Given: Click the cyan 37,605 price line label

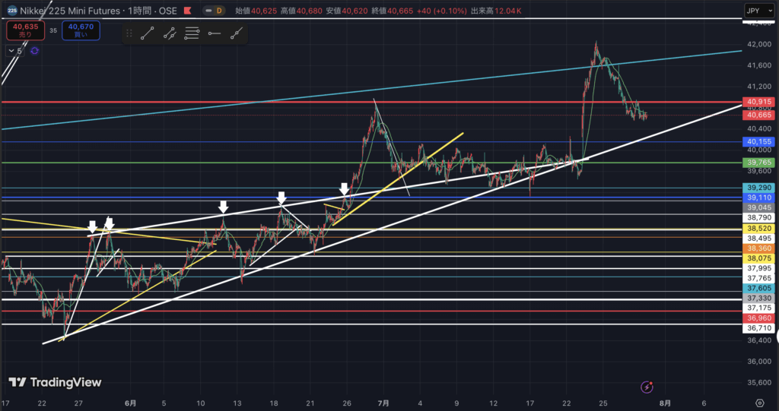Looking at the screenshot, I should (758, 288).
